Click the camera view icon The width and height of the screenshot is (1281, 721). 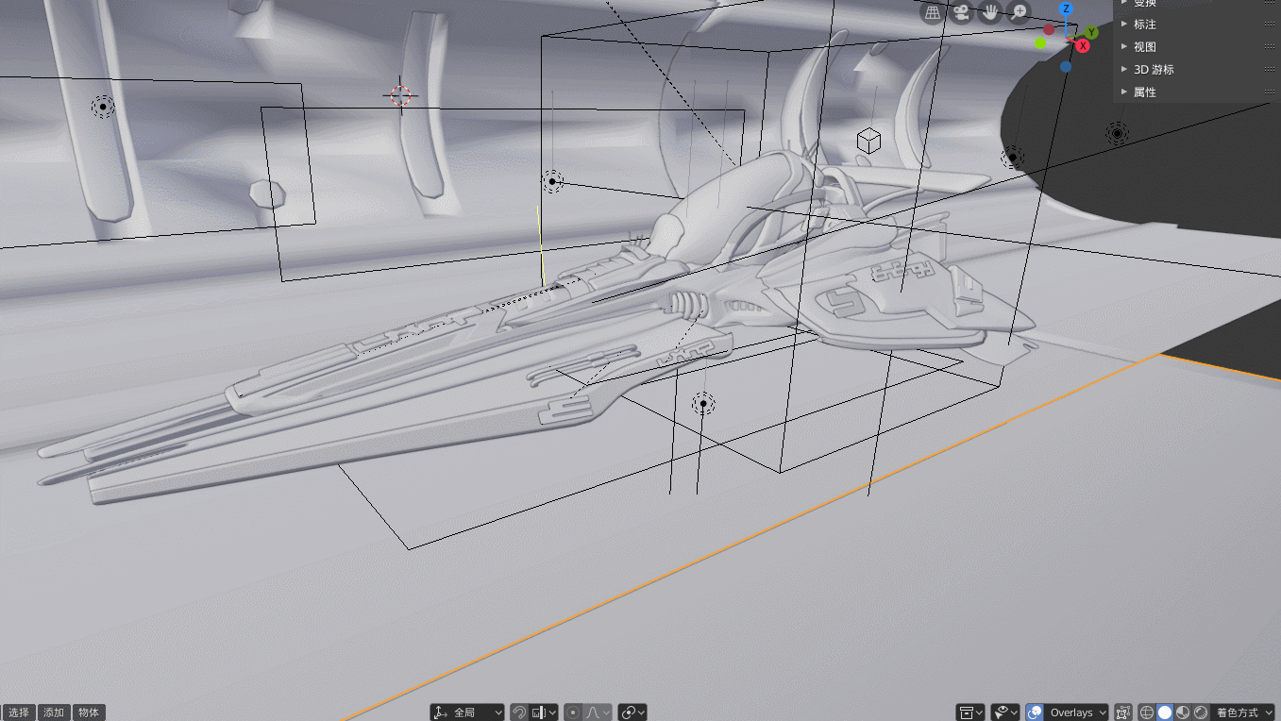pos(961,12)
